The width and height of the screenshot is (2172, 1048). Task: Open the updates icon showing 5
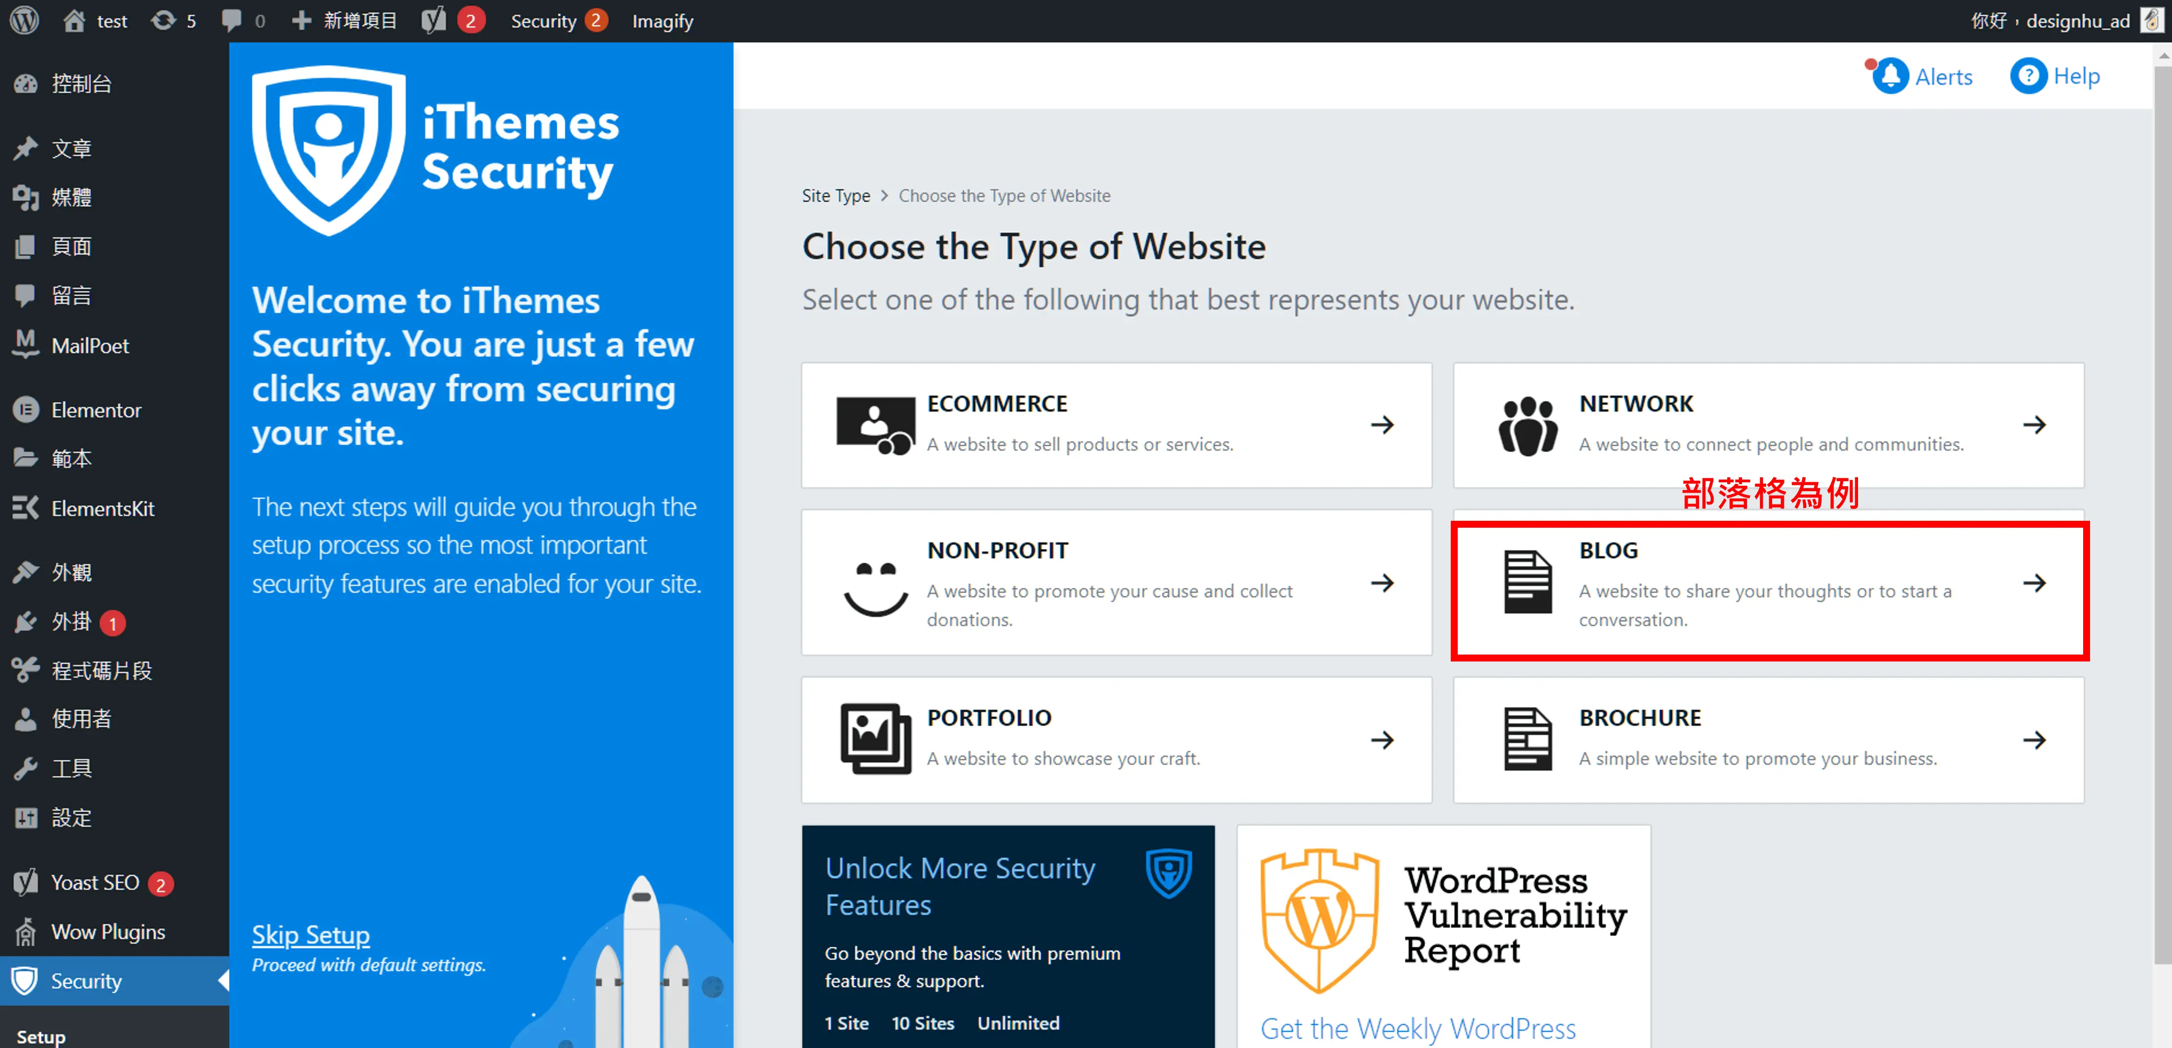(163, 20)
